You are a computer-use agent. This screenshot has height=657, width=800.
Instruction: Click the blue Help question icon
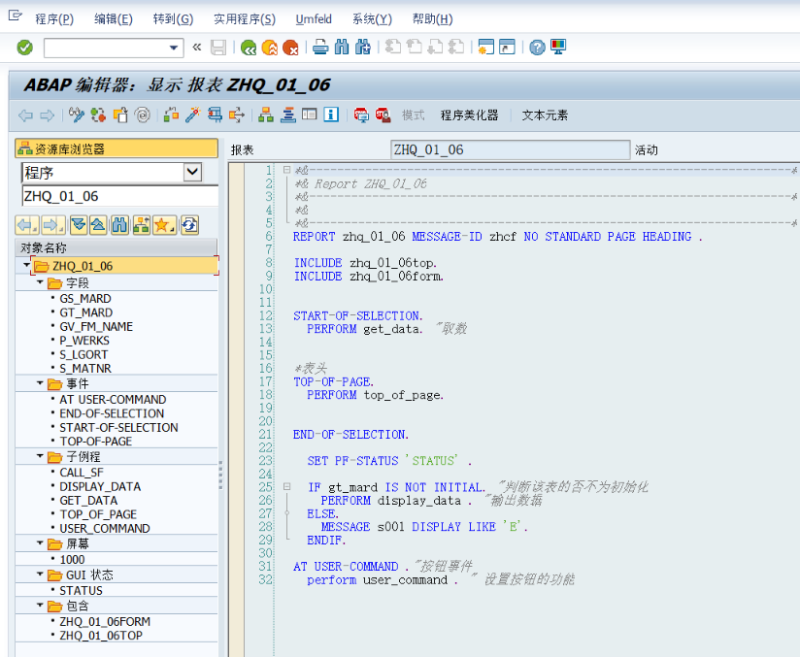[537, 48]
